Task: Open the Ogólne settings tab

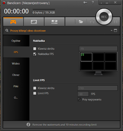Action: pos(16,41)
